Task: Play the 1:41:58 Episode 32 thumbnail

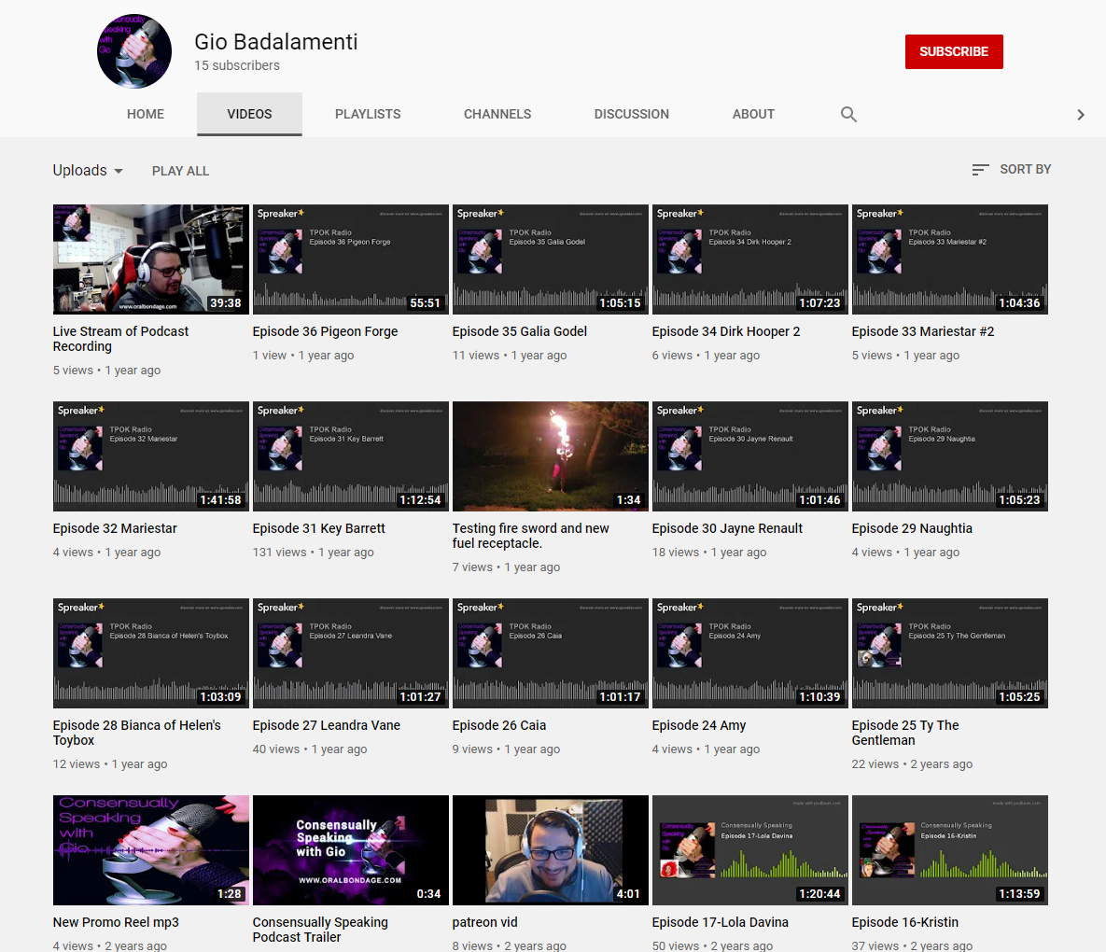Action: coord(151,456)
